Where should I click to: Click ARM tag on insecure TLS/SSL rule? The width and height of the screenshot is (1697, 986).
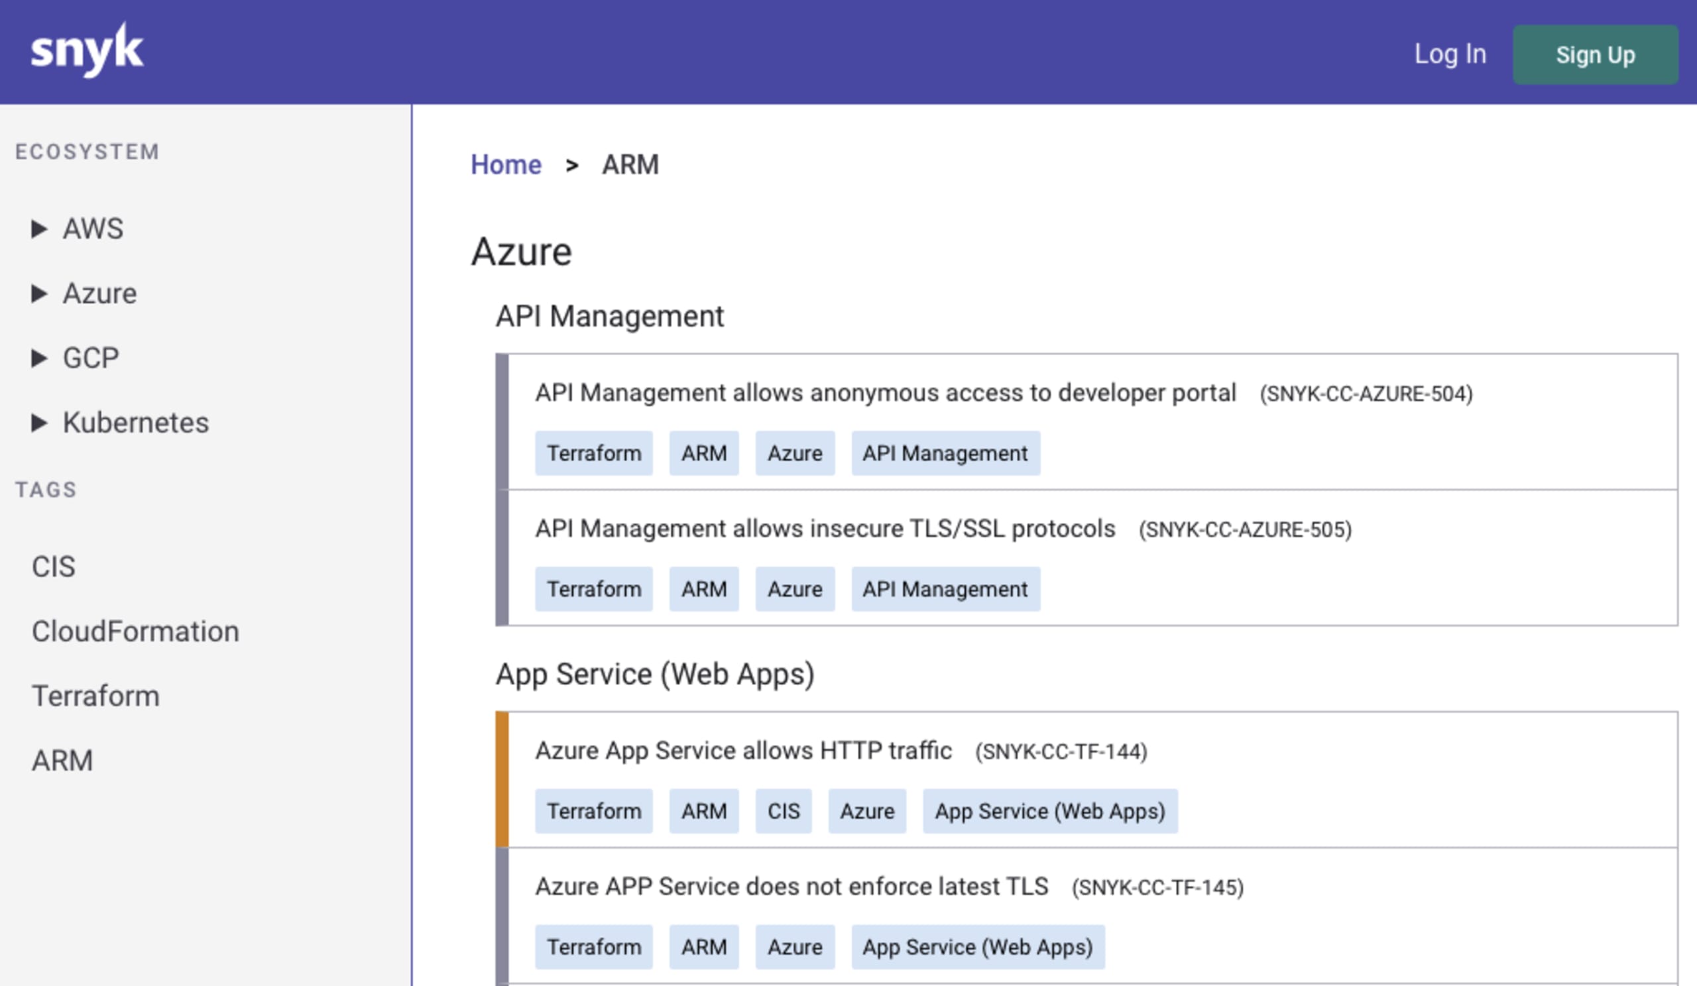click(704, 590)
